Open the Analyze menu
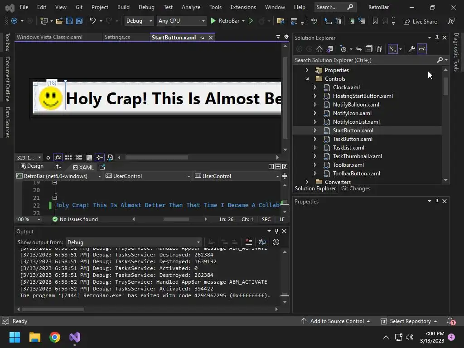 pyautogui.click(x=191, y=7)
